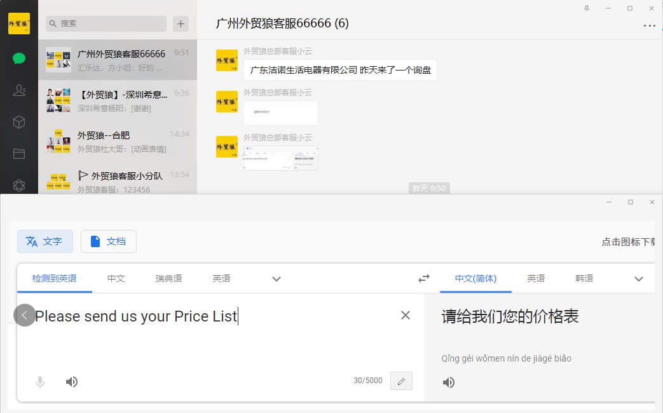This screenshot has width=663, height=413.
Task: Click the pencil edit icon
Action: pyautogui.click(x=401, y=381)
